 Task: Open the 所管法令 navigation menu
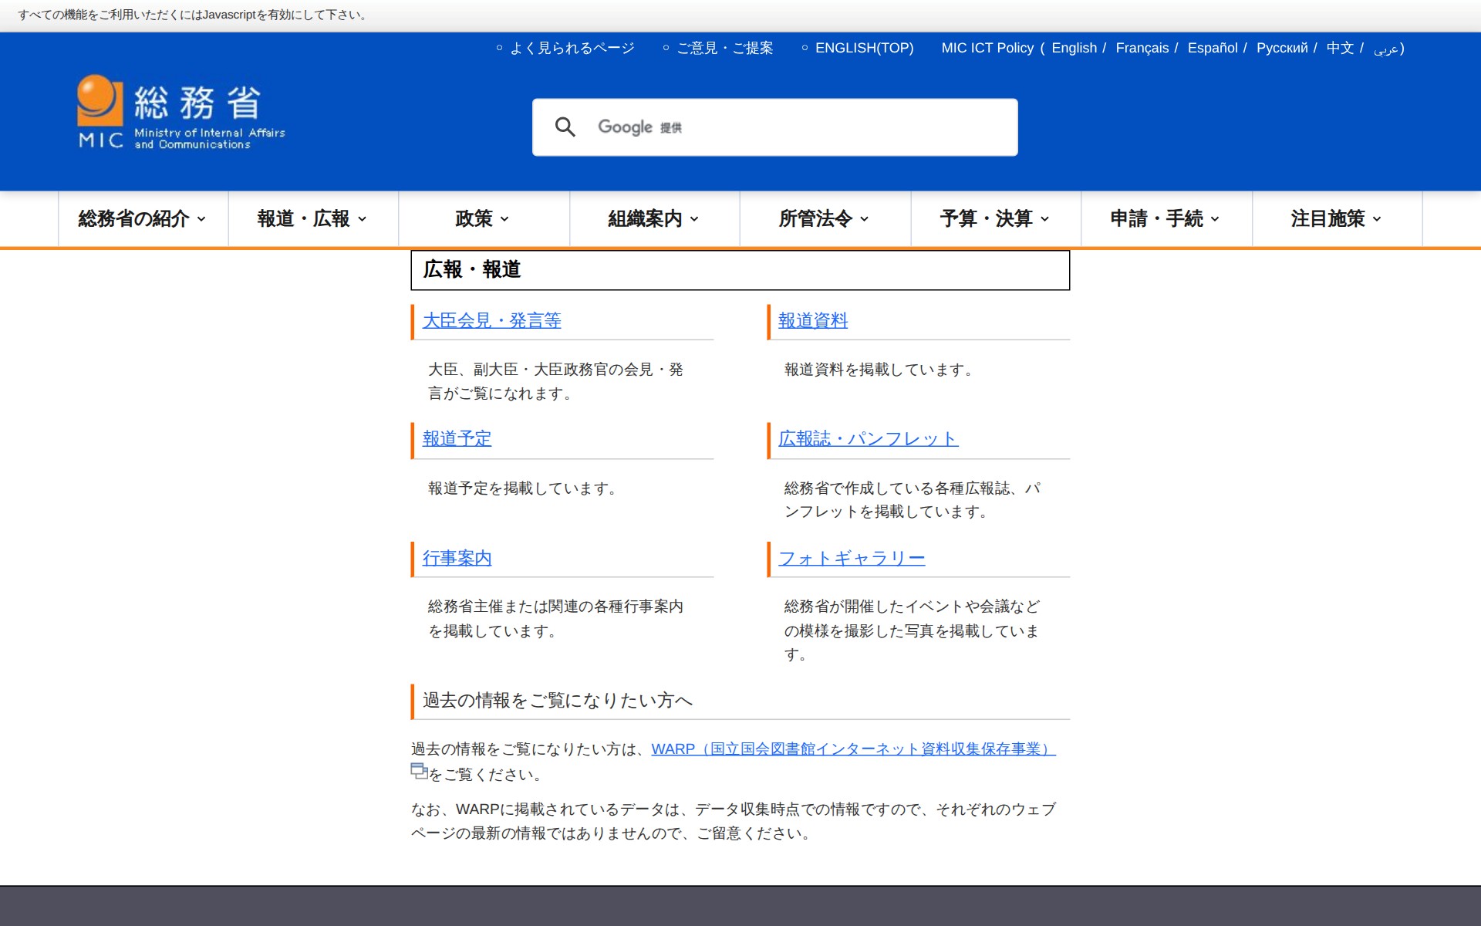pyautogui.click(x=824, y=219)
